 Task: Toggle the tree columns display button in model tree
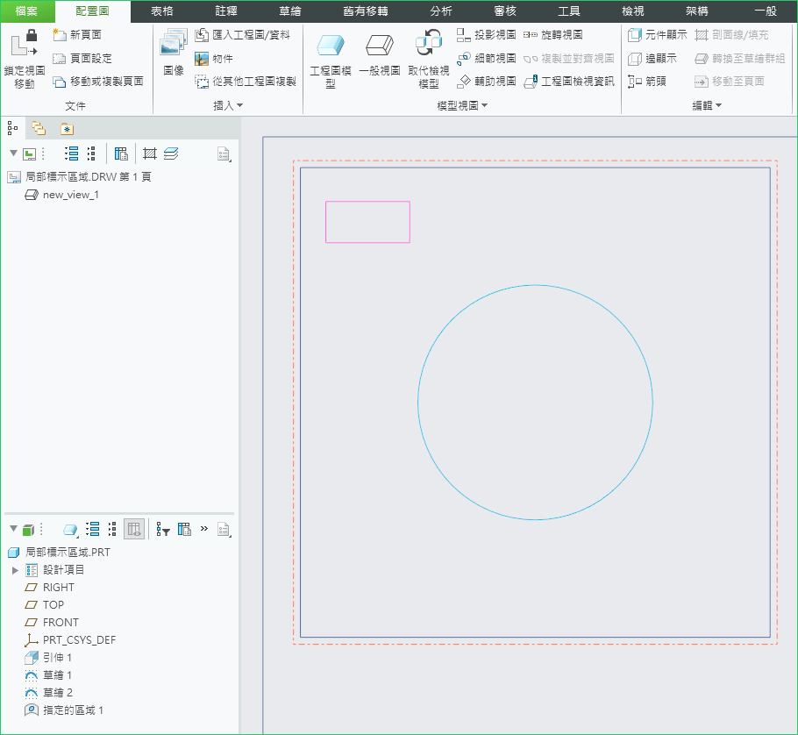click(134, 529)
